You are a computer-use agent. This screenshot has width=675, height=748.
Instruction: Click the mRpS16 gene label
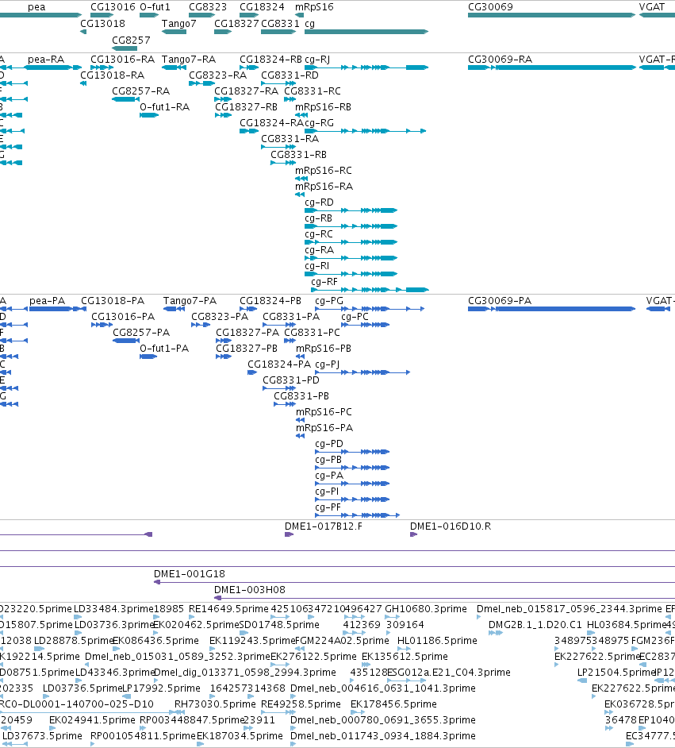(x=314, y=7)
